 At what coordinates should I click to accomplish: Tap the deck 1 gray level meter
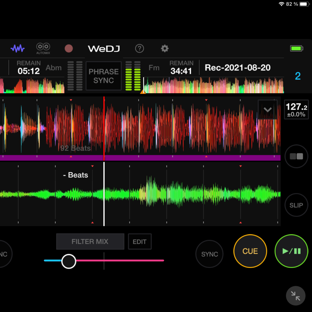75,76
